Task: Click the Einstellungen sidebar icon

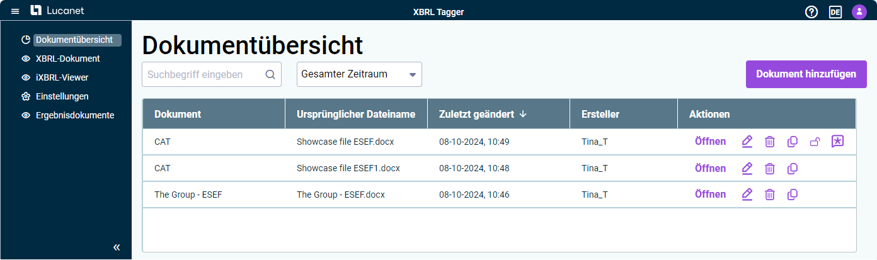Action: click(26, 96)
